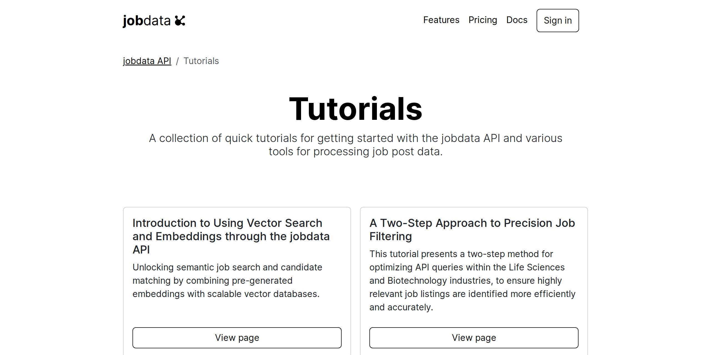
Task: Open the Pricing page
Action: click(483, 20)
